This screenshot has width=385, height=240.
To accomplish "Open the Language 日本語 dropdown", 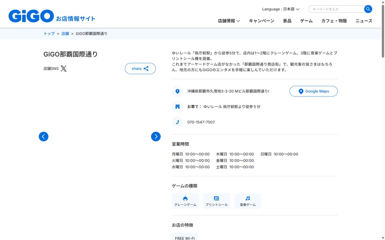I will pos(281,9).
